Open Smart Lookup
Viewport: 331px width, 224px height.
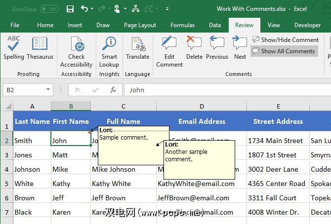point(109,52)
